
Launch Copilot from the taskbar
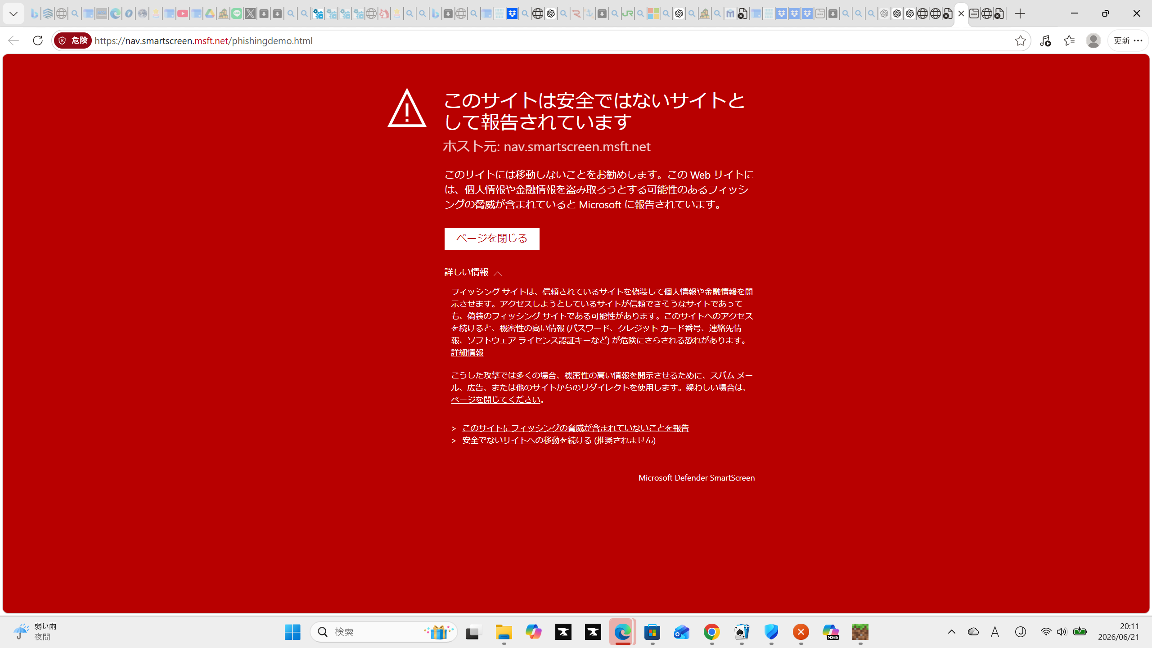click(x=533, y=632)
